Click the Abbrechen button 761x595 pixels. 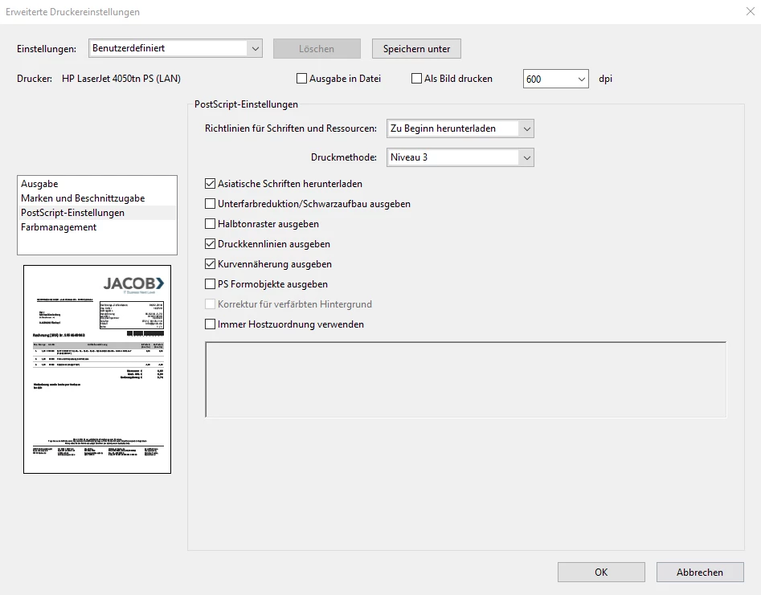[x=700, y=573]
